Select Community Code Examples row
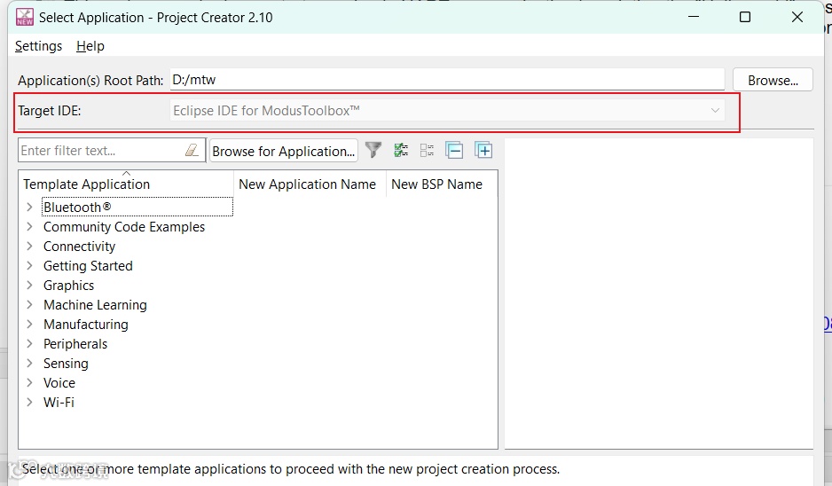 124,226
